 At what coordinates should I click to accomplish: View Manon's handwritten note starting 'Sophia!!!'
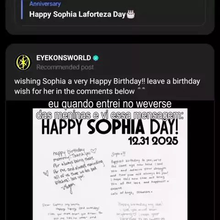(140, 174)
